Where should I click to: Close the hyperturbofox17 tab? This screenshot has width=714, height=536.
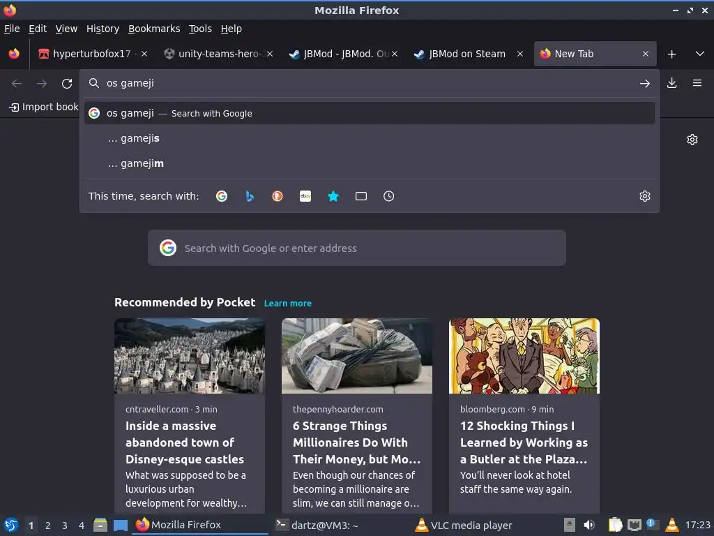144,54
